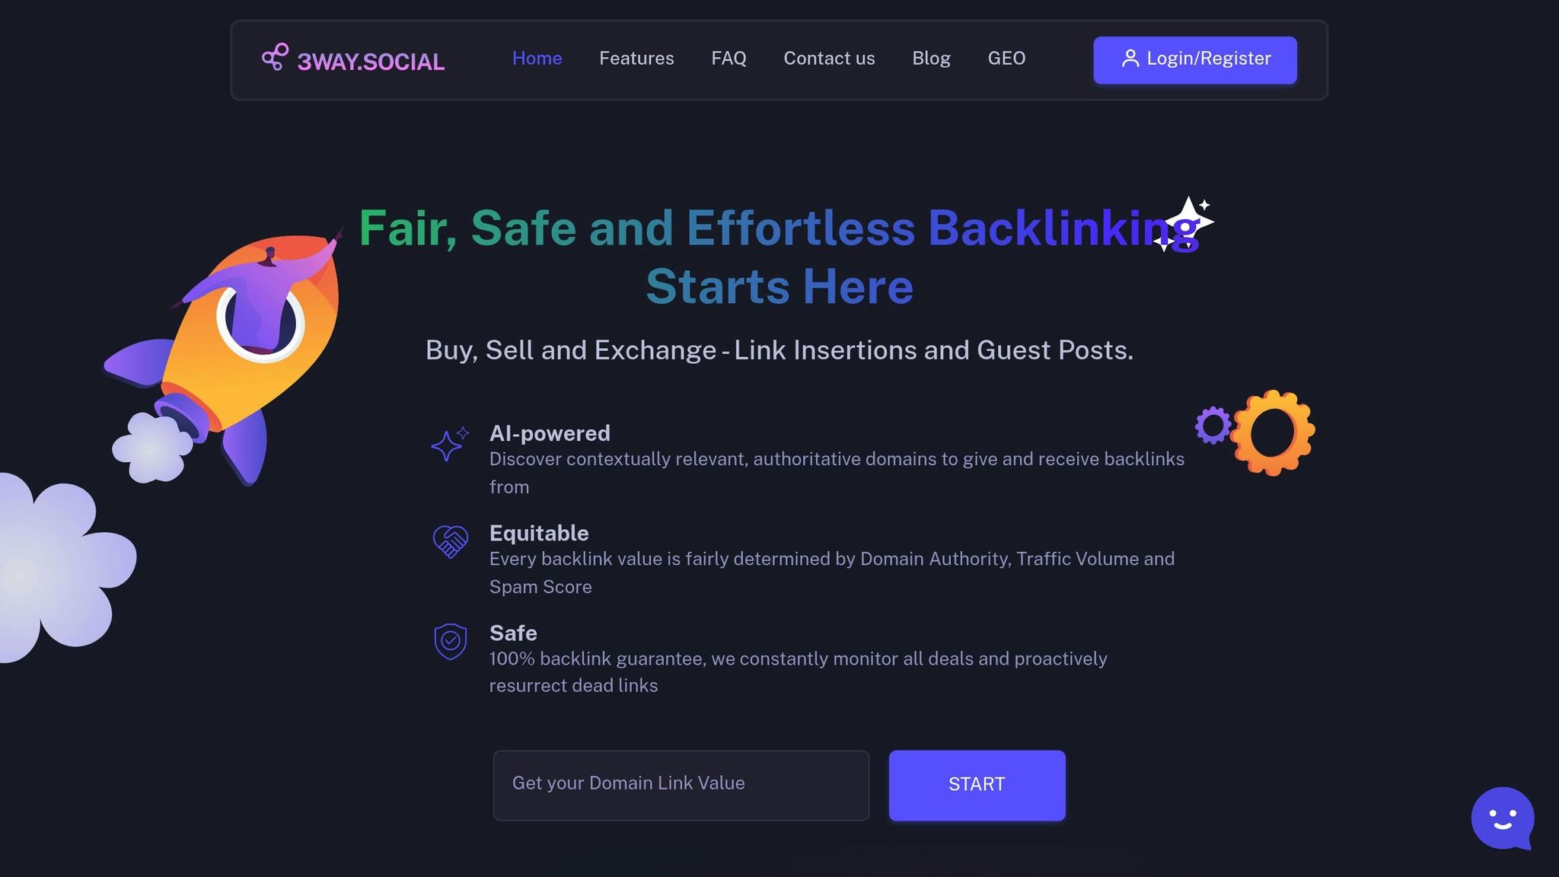Click the START button
Image resolution: width=1559 pixels, height=877 pixels.
977,785
